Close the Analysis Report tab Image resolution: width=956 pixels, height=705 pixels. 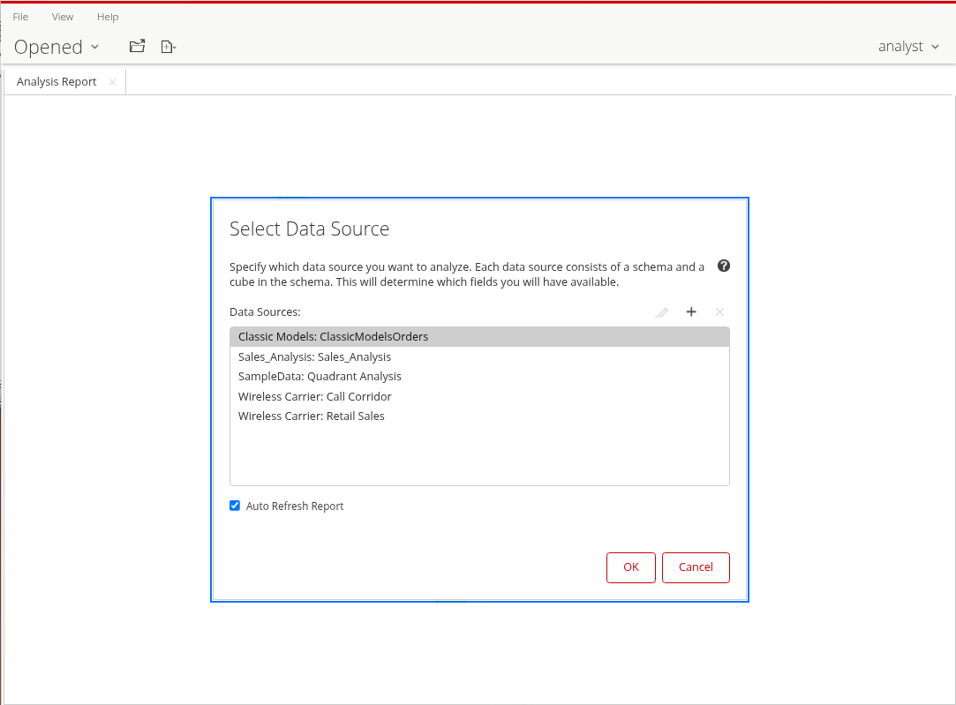pos(112,82)
